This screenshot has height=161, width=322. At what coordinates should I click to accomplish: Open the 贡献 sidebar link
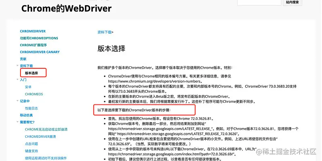(23, 59)
